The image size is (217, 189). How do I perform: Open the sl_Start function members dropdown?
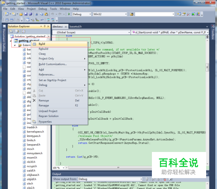coord(170,32)
